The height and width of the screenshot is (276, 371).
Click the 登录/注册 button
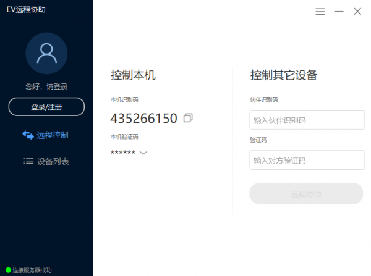[x=46, y=107]
